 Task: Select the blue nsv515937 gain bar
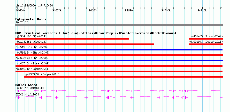[119, 50]
